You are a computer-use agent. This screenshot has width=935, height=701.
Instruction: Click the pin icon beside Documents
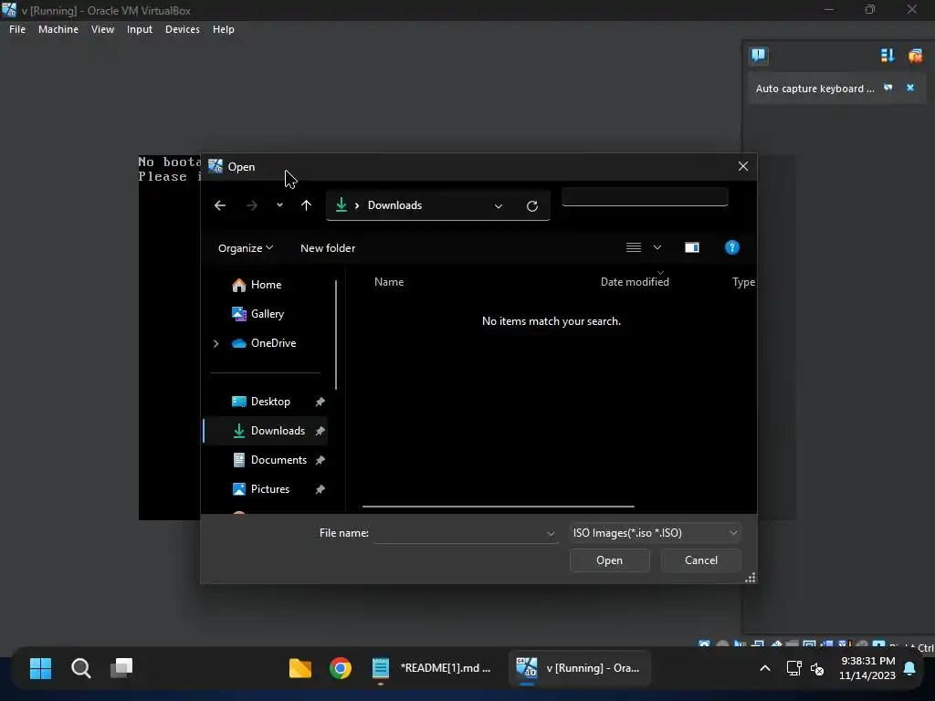tap(320, 460)
